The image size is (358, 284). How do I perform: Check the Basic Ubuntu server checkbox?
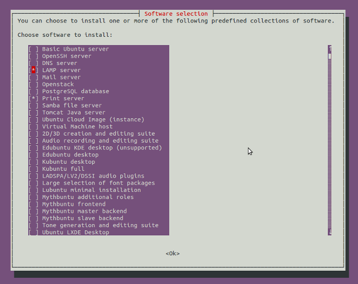pos(34,49)
